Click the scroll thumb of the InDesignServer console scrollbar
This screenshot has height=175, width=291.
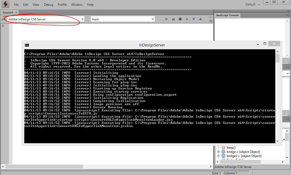click(278, 58)
